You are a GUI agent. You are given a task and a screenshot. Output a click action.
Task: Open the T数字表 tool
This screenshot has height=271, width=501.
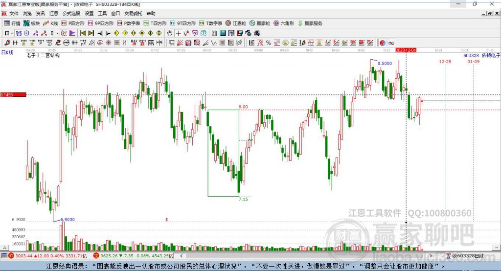point(210,23)
